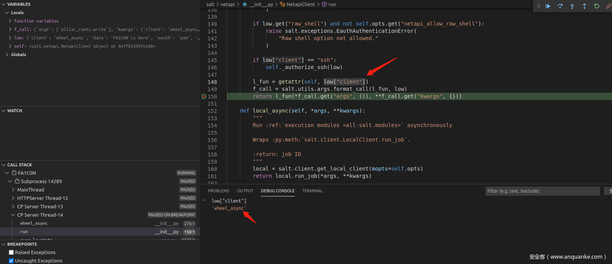
Task: Click the debug console Filter input
Action: click(x=542, y=191)
